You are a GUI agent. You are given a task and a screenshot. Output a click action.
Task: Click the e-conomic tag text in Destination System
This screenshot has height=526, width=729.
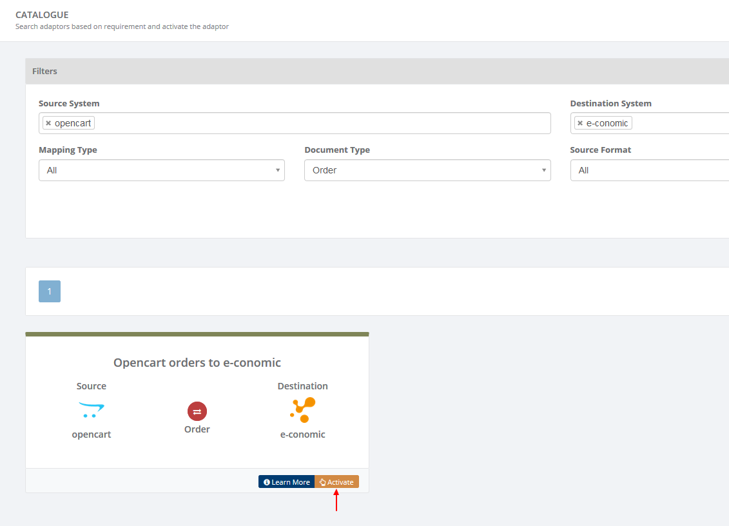607,123
